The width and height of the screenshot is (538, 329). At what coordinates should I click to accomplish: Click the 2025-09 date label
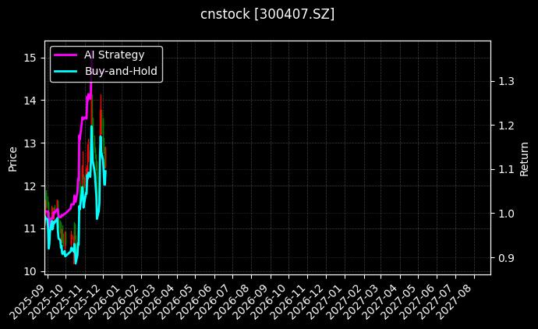28,302
